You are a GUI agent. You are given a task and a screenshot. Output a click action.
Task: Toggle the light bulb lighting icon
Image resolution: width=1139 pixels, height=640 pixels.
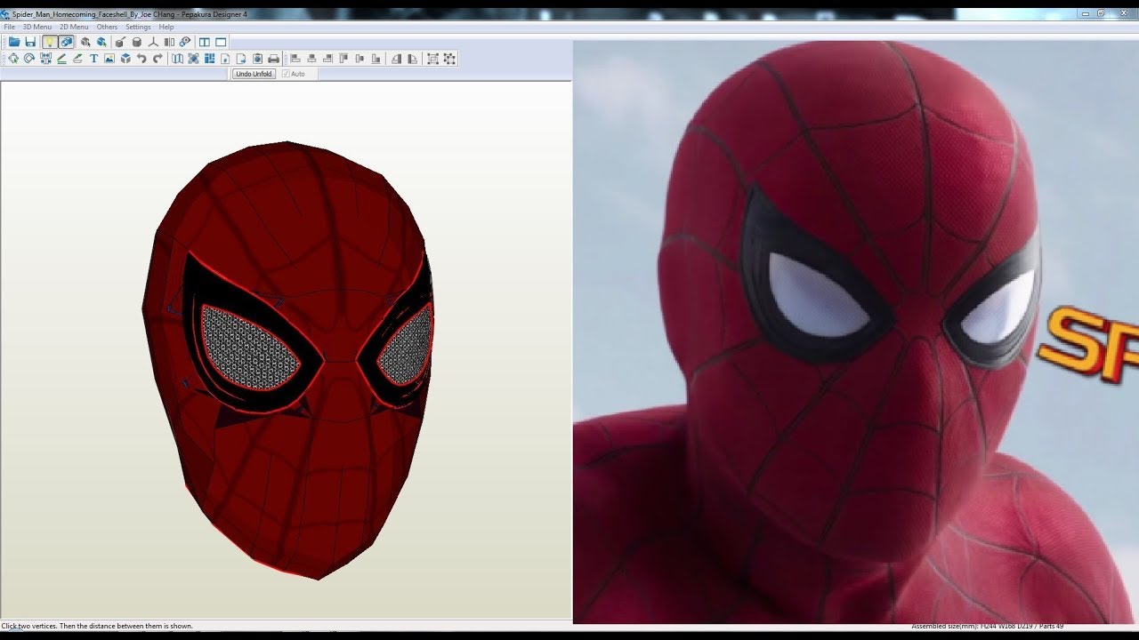point(50,42)
